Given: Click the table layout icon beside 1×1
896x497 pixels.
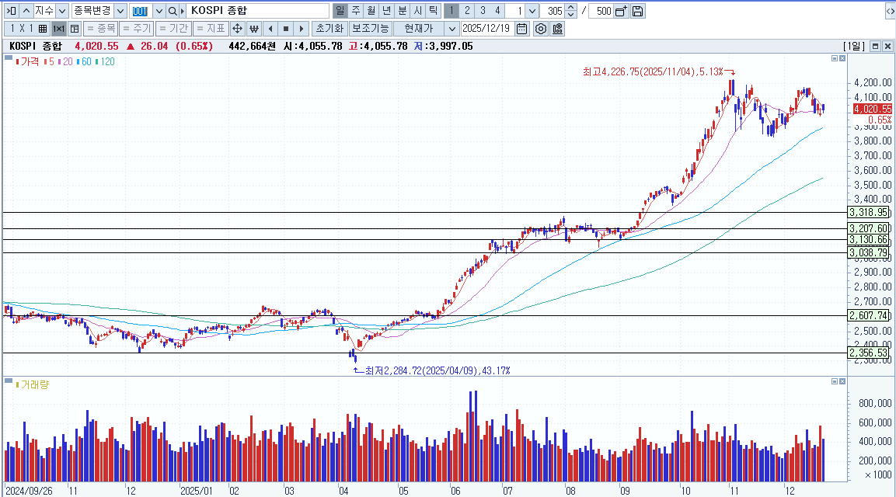Looking at the screenshot, I should (75, 29).
